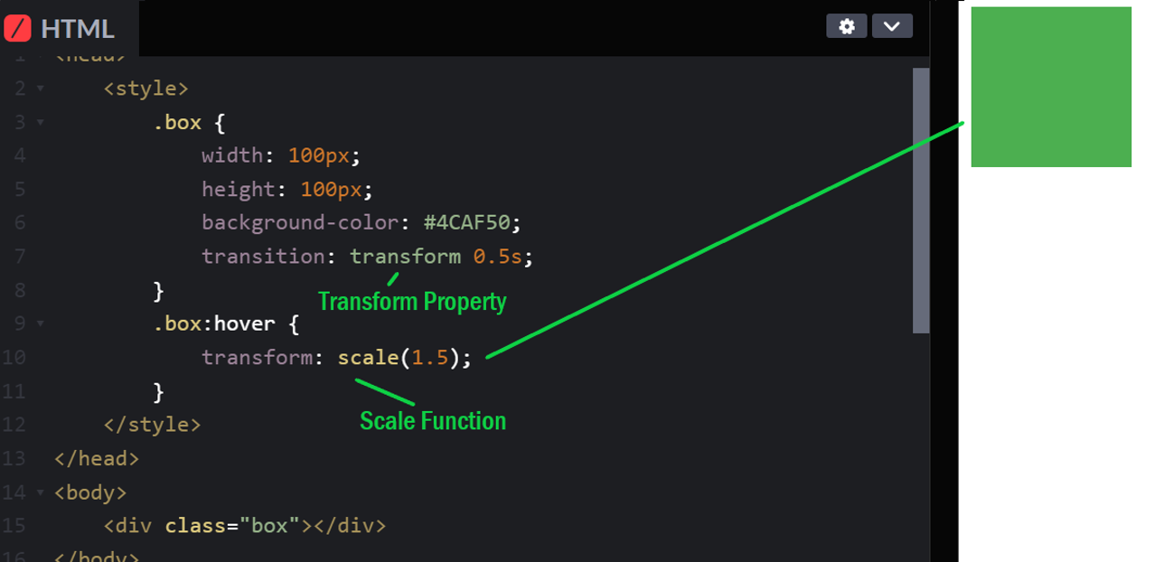The height and width of the screenshot is (562, 1155).
Task: Click the green box in preview
Action: tap(1051, 87)
